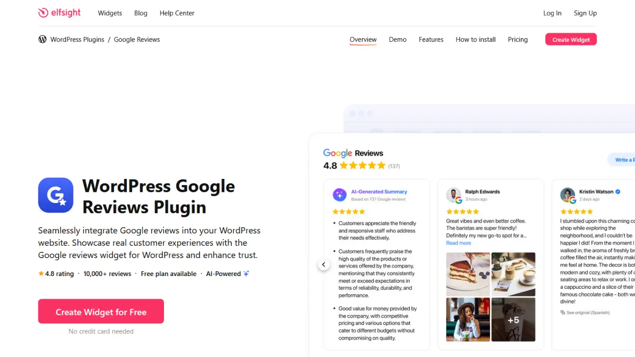The width and height of the screenshot is (635, 357).
Task: Click See original (Spanish) link
Action: [588, 312]
